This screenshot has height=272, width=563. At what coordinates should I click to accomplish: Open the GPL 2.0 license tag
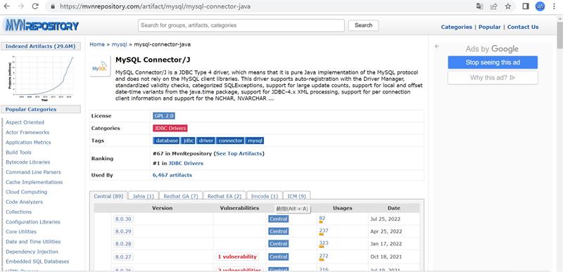(164, 116)
